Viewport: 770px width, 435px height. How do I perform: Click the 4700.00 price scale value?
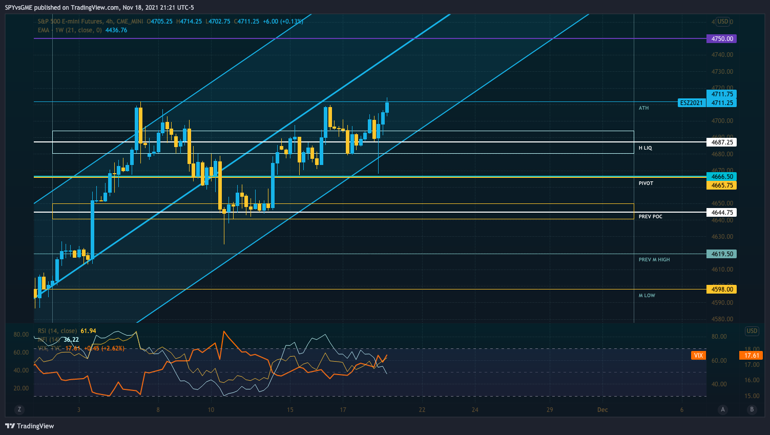coord(722,121)
